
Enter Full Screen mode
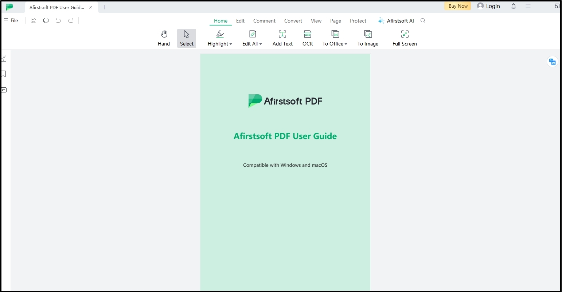click(405, 38)
